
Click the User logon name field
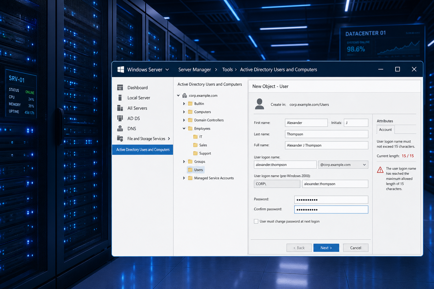285,165
